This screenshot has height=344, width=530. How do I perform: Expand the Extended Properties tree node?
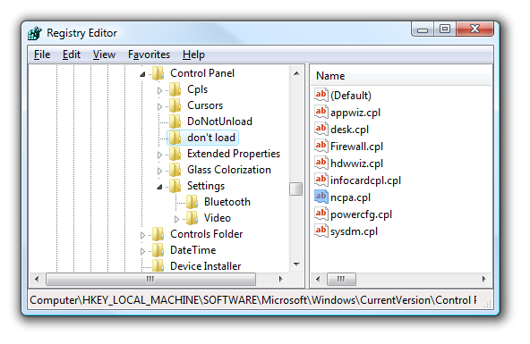point(159,155)
